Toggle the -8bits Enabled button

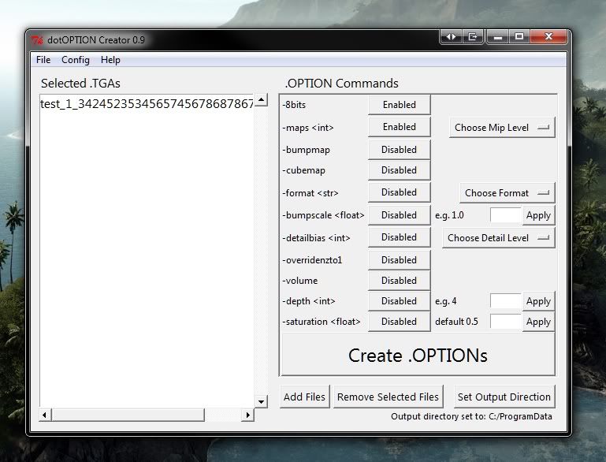coord(400,105)
